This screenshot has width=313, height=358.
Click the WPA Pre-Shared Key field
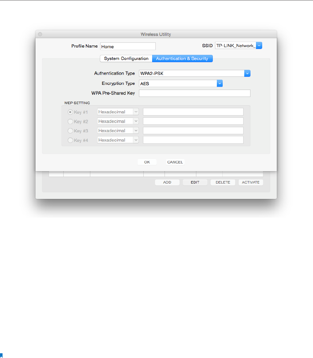pos(195,93)
